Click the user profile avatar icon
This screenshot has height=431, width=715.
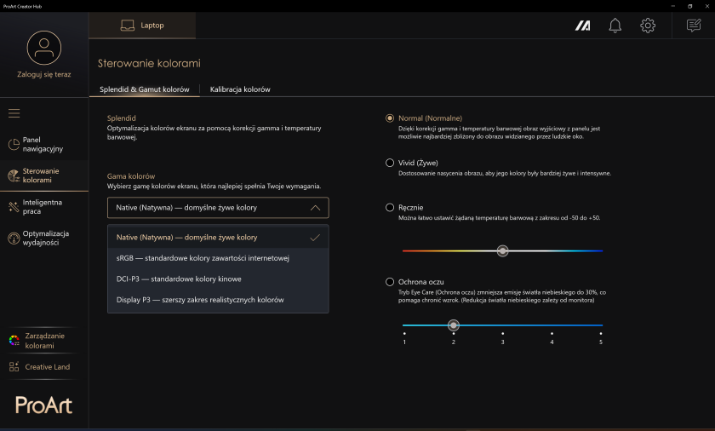[x=44, y=48]
